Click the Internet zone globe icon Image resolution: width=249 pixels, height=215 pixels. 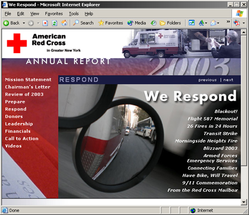193,210
